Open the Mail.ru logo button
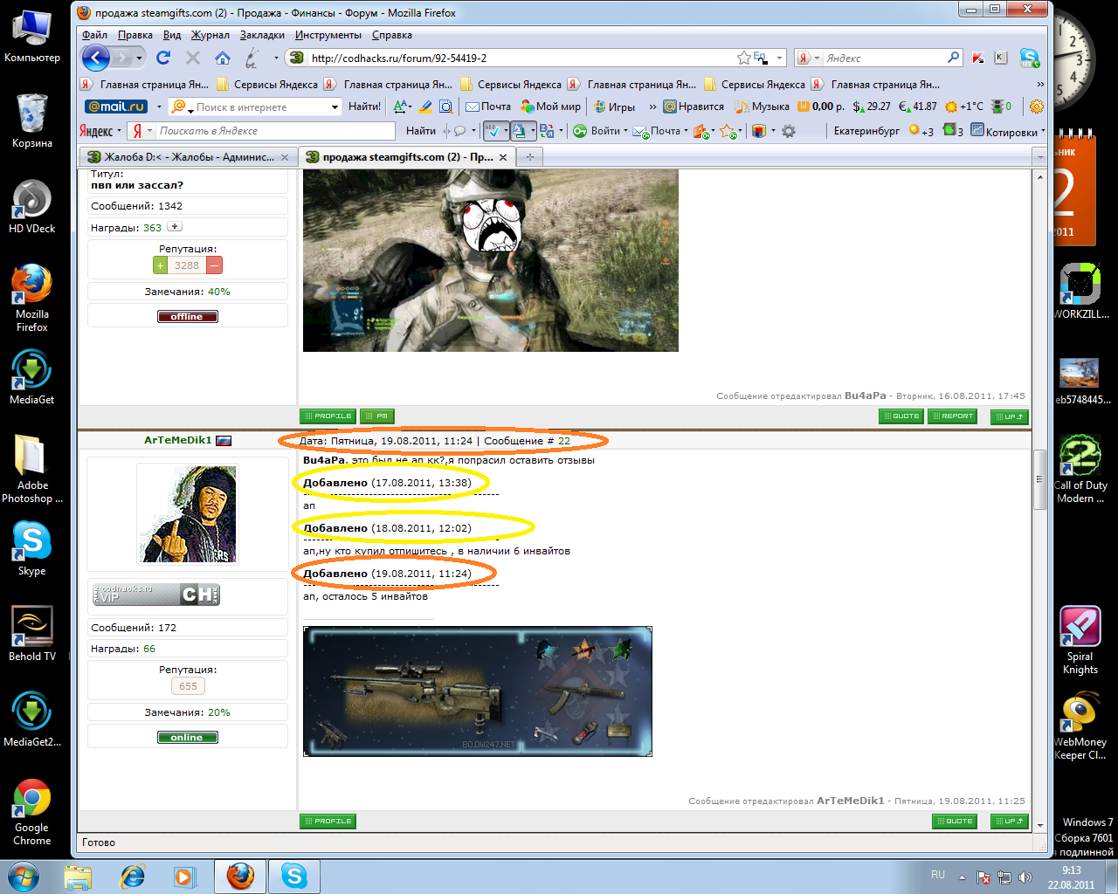This screenshot has height=894, width=1118. 116,107
